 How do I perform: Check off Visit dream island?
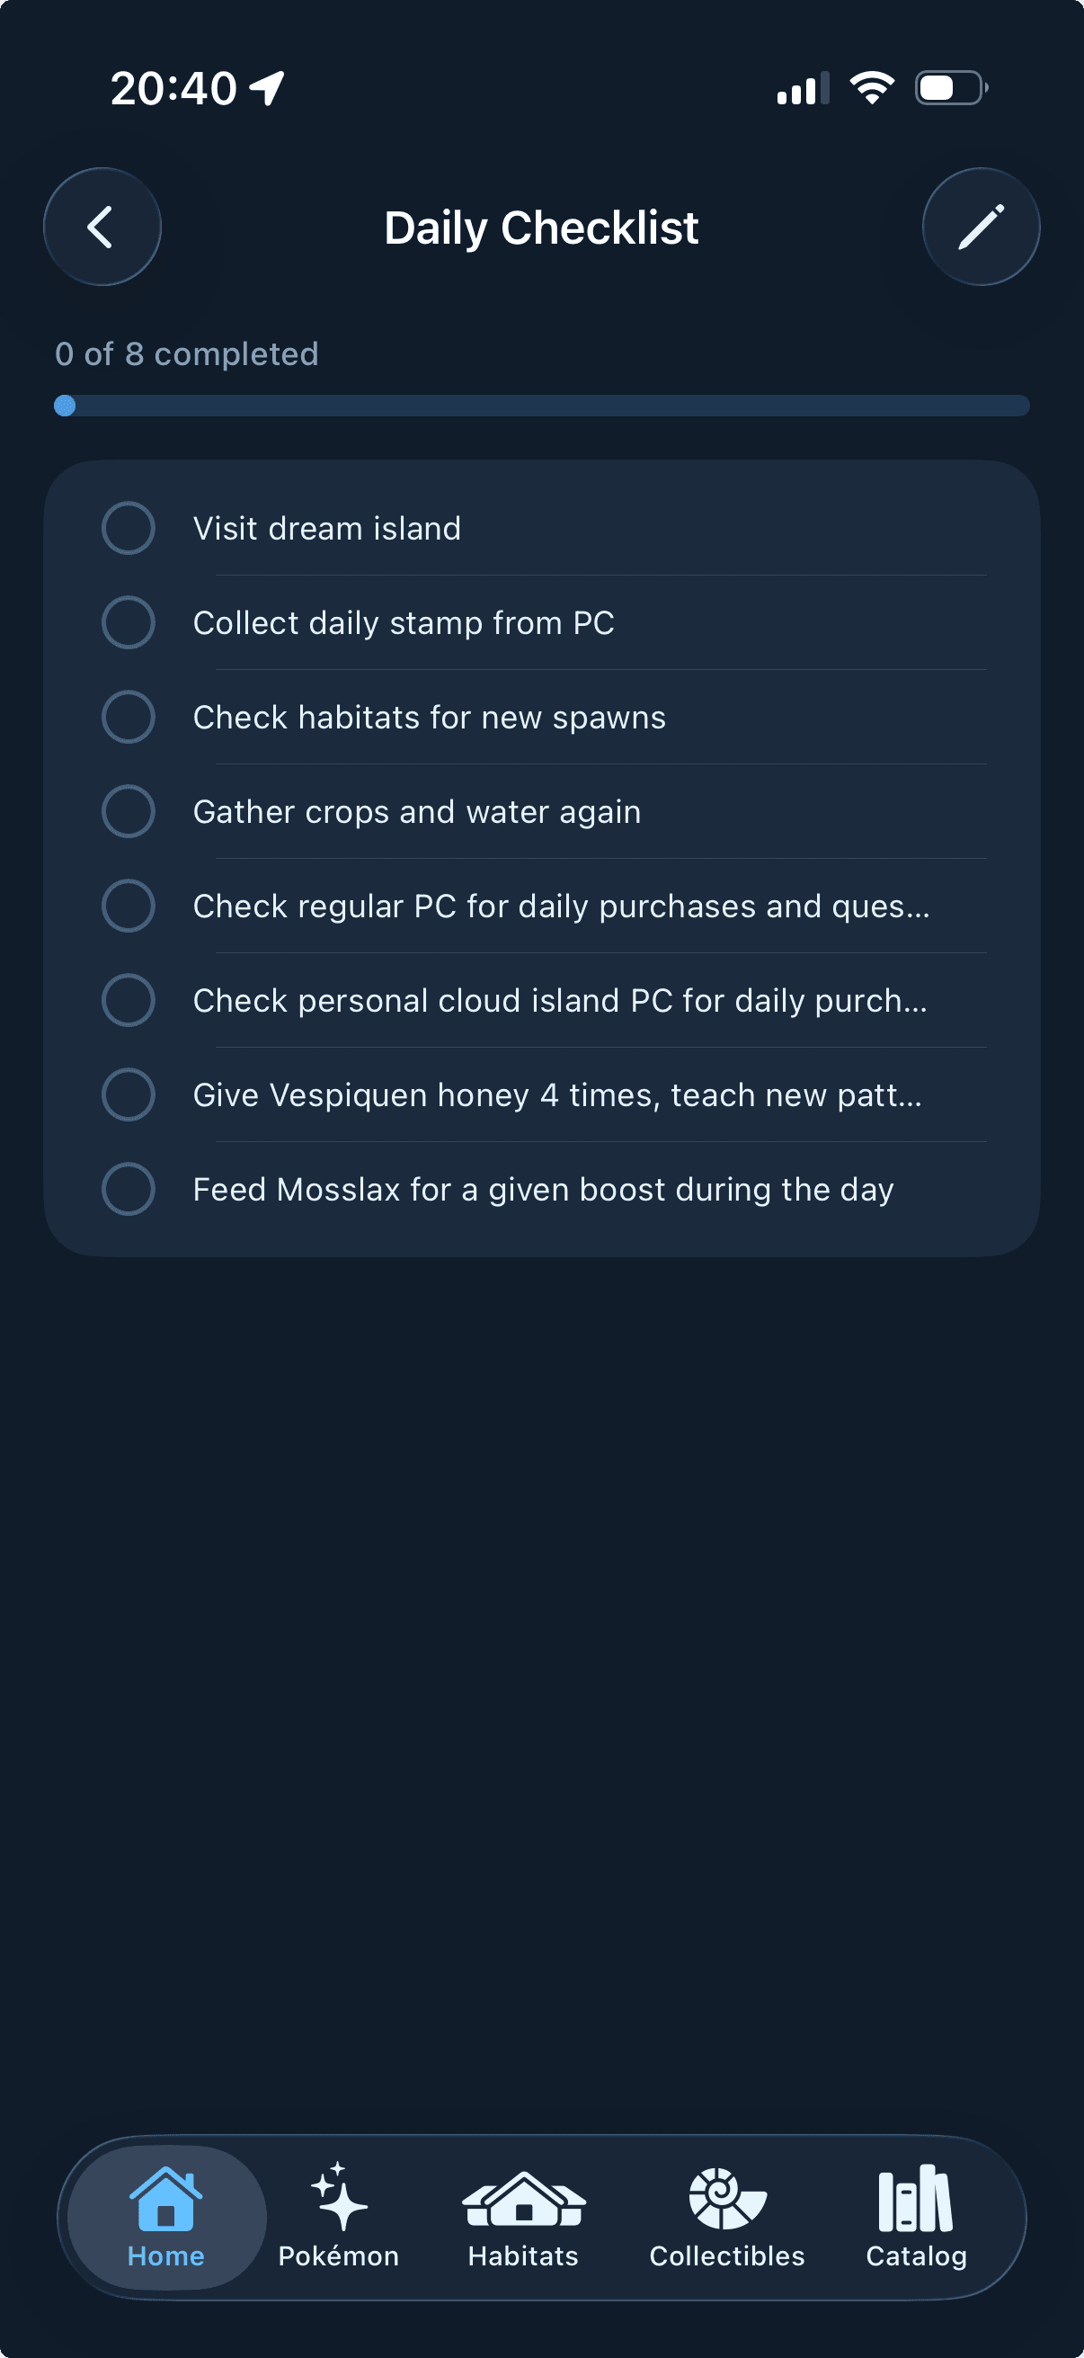[x=128, y=527]
